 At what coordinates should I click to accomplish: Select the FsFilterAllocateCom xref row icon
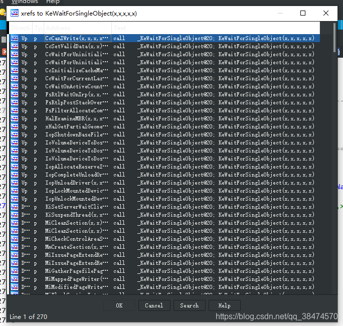15,110
